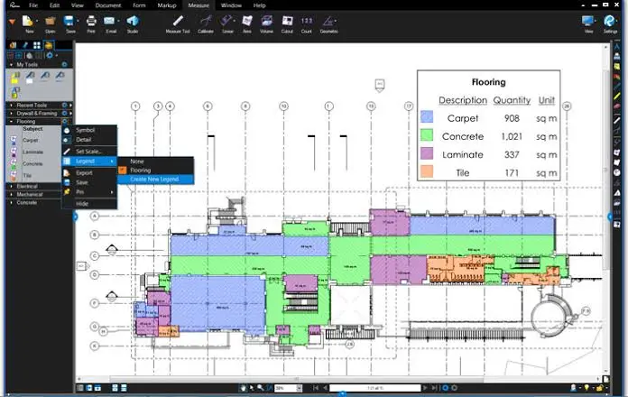The width and height of the screenshot is (628, 397).
Task: Select the Calibrate tool
Action: pos(206,21)
